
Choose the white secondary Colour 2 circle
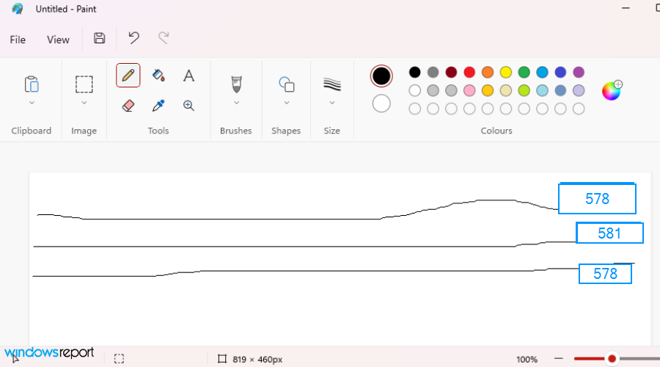(x=381, y=103)
